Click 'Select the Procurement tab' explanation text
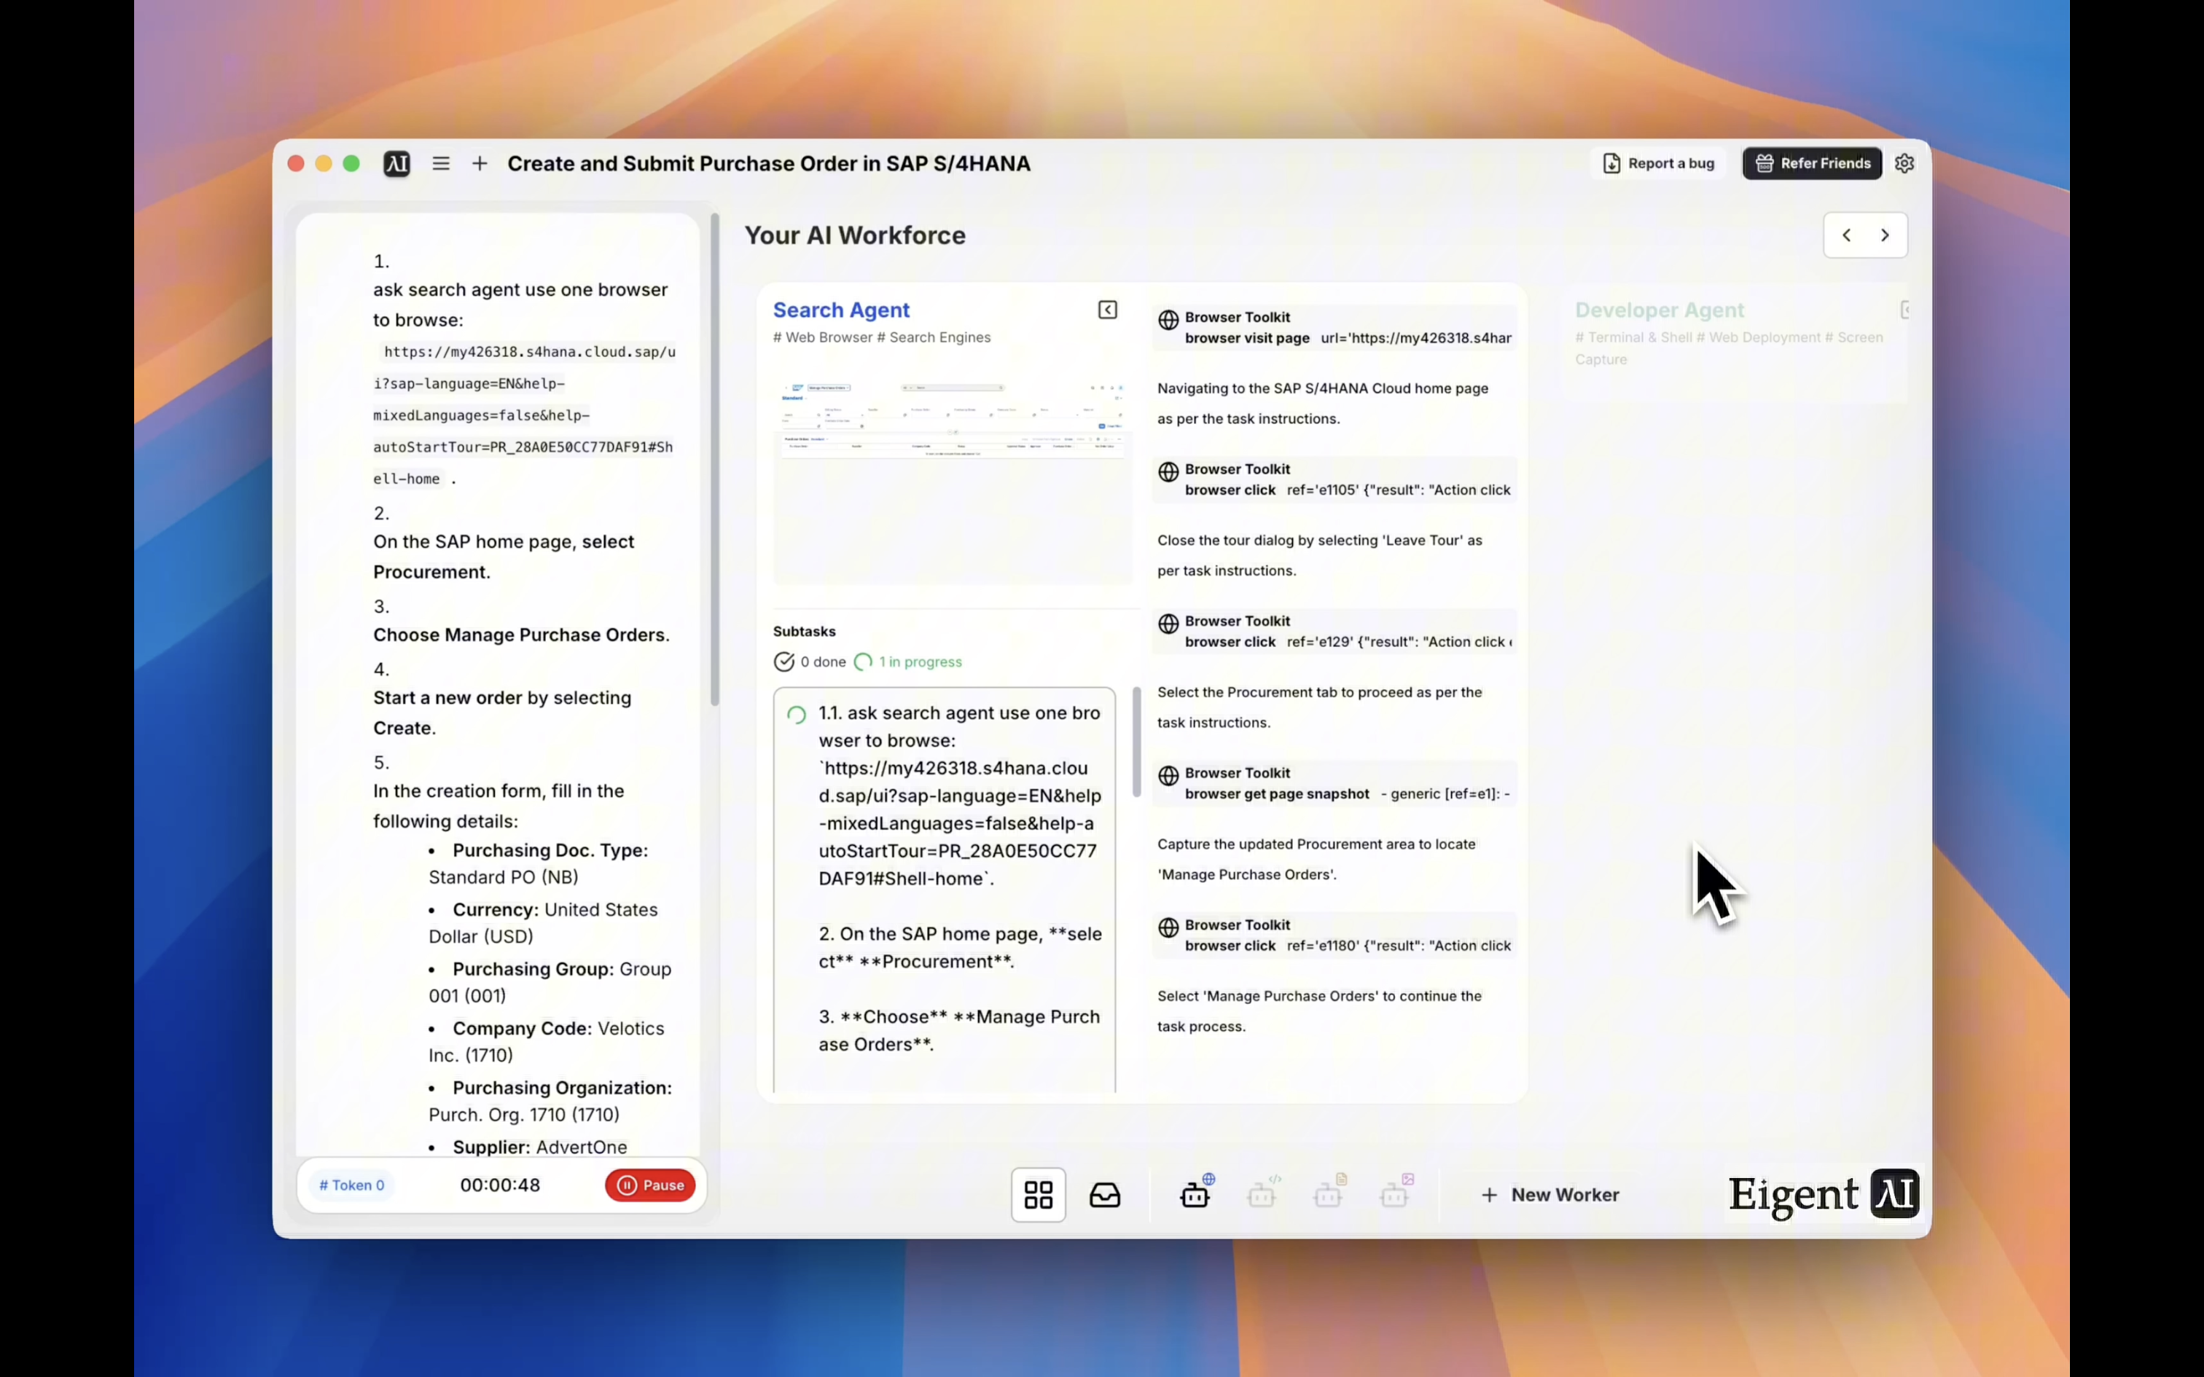 [x=1320, y=707]
